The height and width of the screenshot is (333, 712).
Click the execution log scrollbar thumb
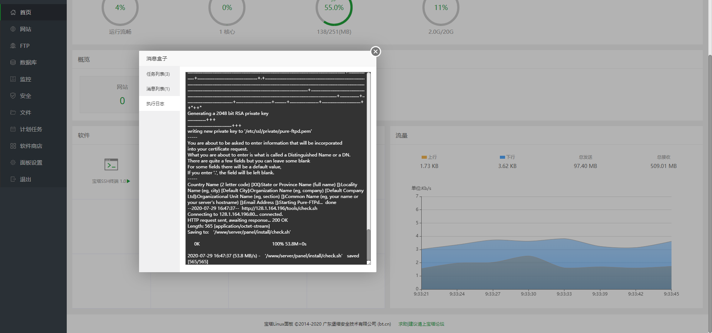click(369, 245)
